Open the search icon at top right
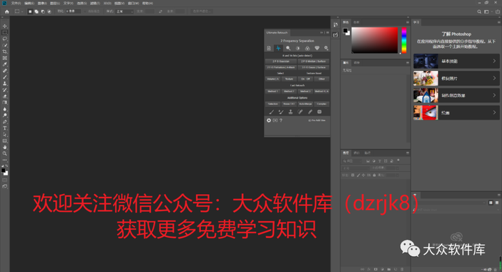This screenshot has width=502, height=272. 479,12
